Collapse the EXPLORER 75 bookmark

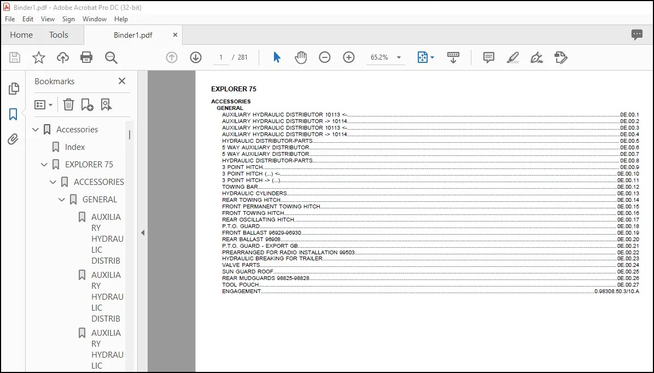[x=44, y=165]
